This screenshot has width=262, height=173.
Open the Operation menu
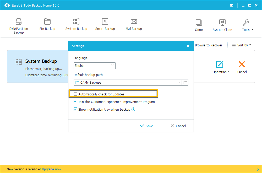221,72
